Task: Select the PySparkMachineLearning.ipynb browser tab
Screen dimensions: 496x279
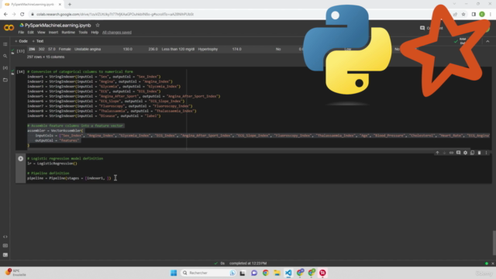Action: (33, 5)
